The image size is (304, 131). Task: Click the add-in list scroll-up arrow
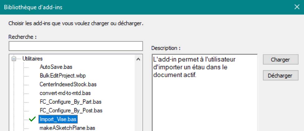click(138, 59)
